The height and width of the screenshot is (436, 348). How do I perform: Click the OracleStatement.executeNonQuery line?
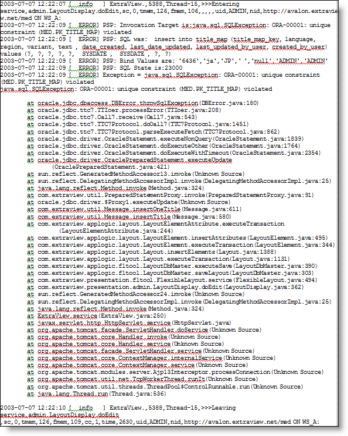coord(165,139)
